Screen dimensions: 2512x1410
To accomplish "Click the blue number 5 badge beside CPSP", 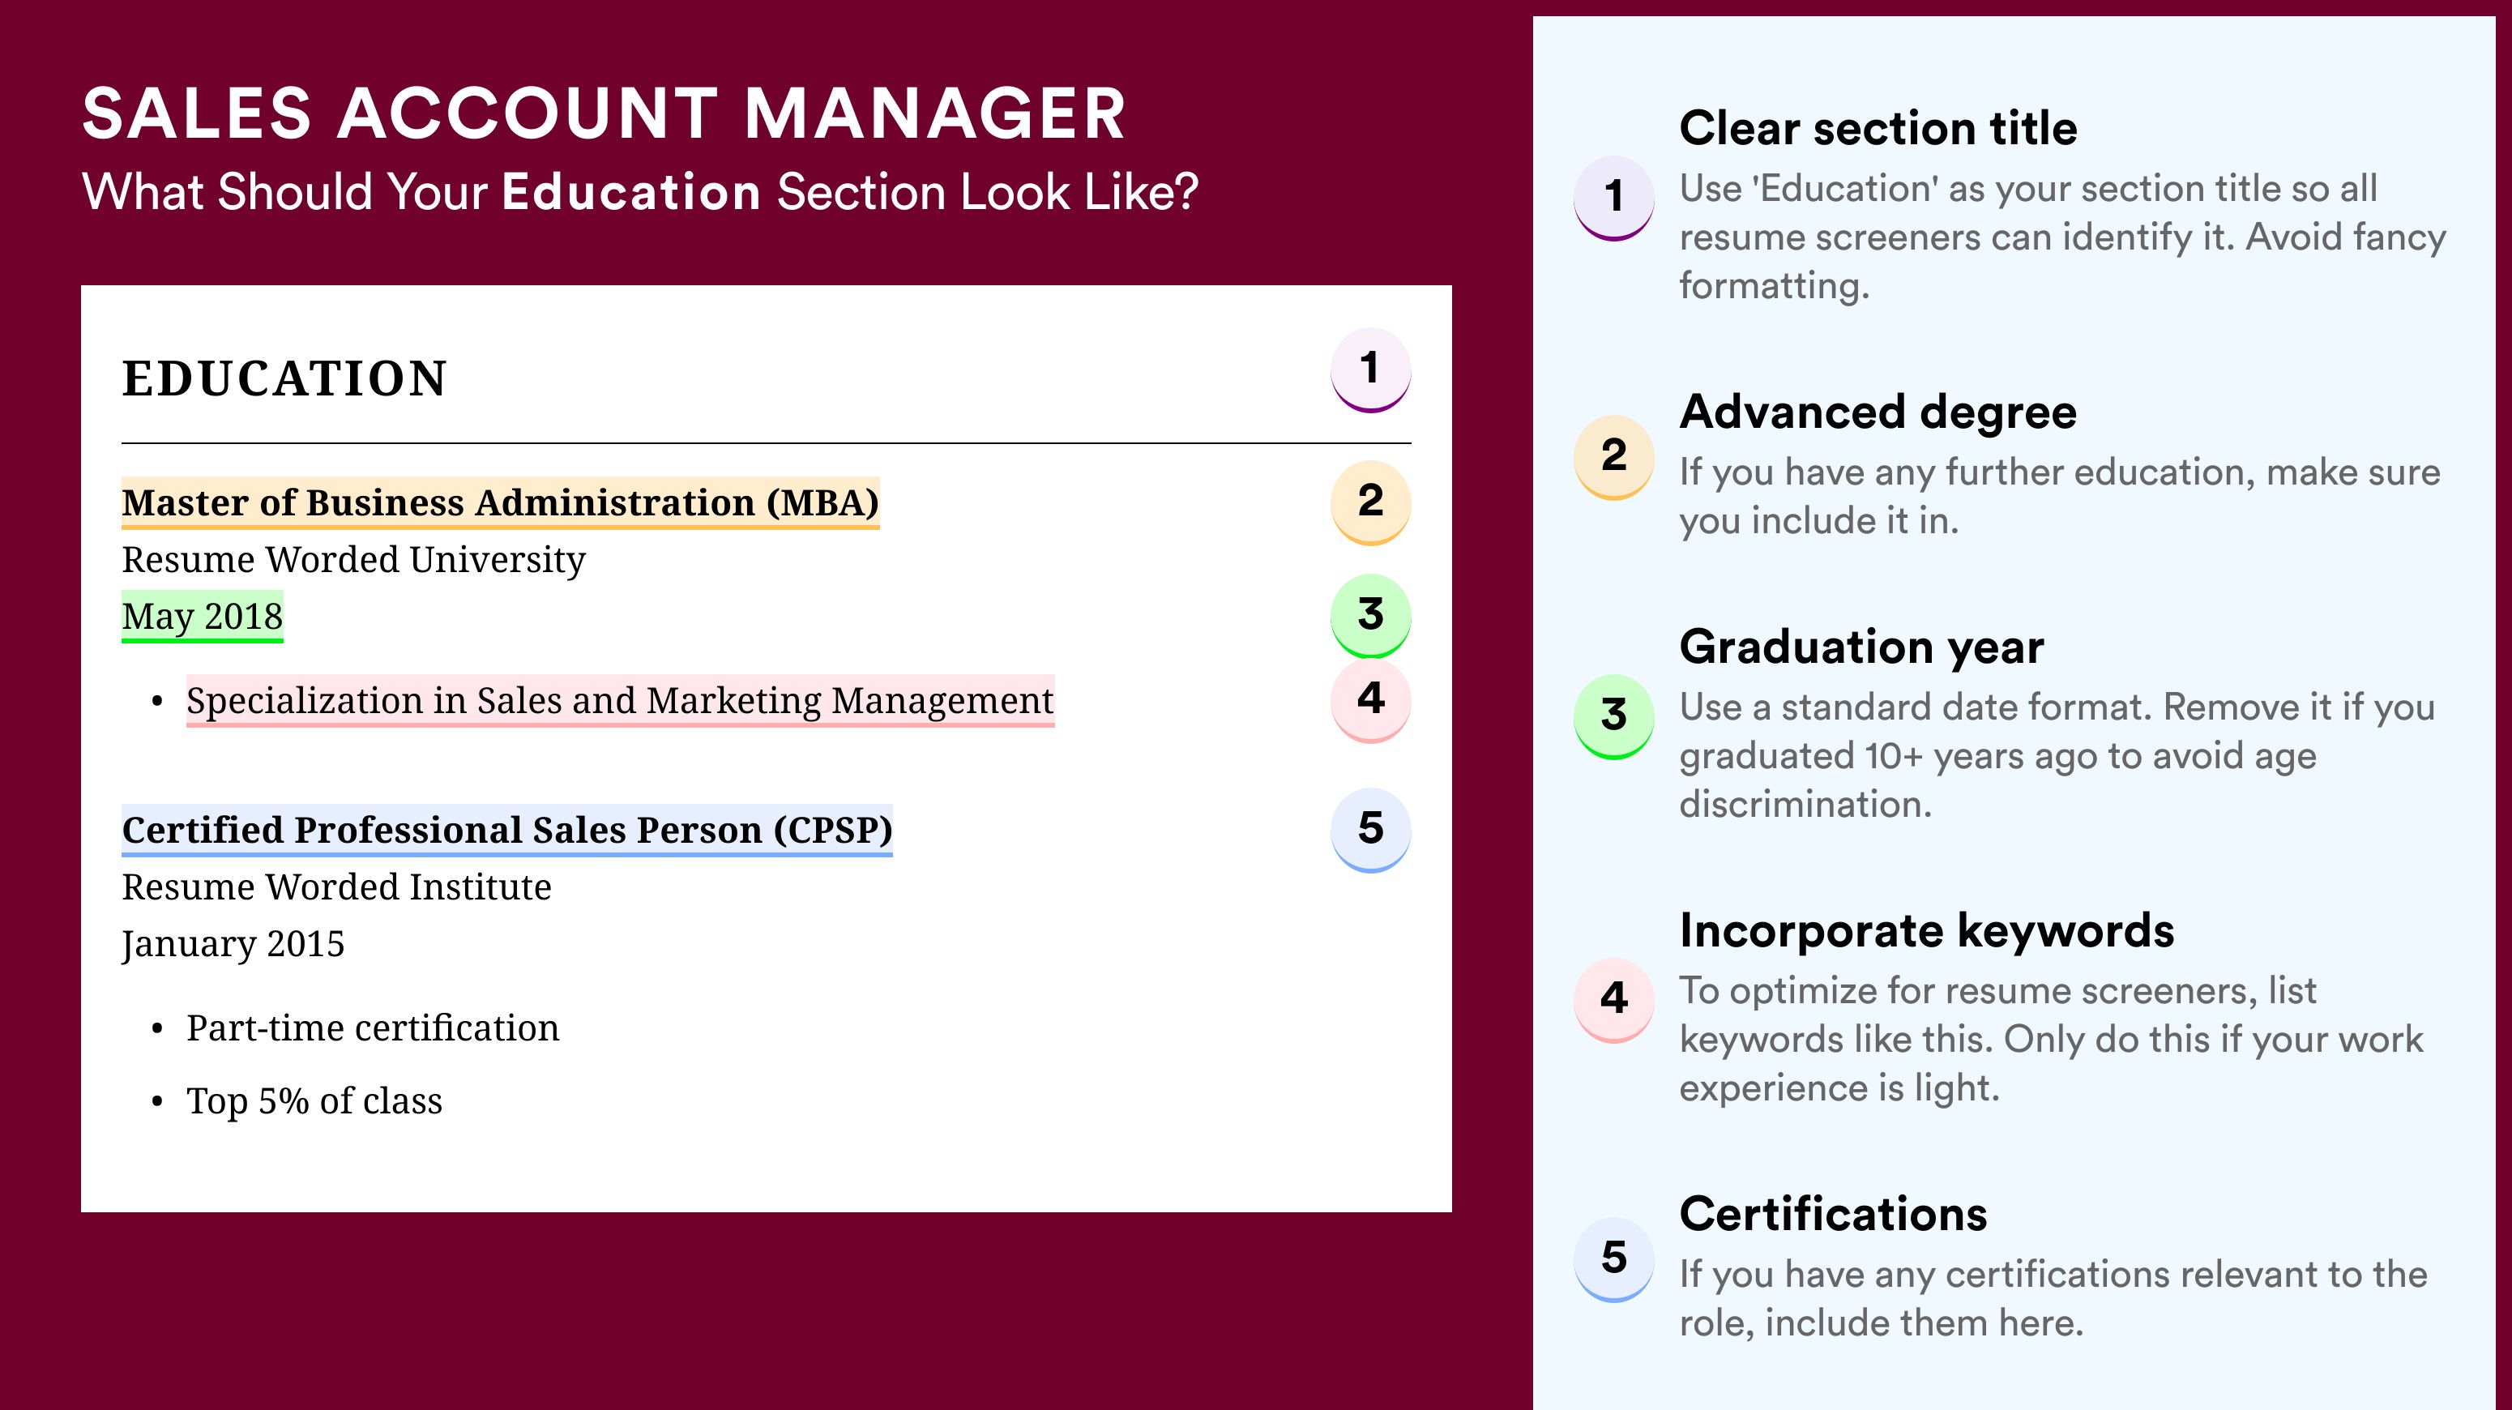I will pyautogui.click(x=1370, y=830).
